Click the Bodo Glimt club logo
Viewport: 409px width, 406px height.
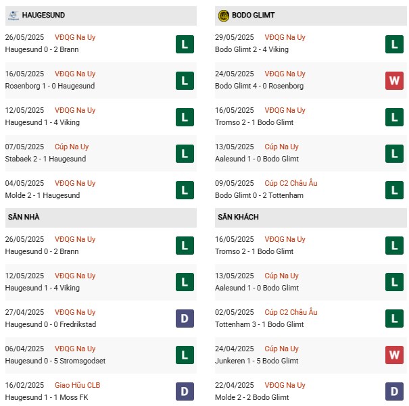[x=224, y=15]
